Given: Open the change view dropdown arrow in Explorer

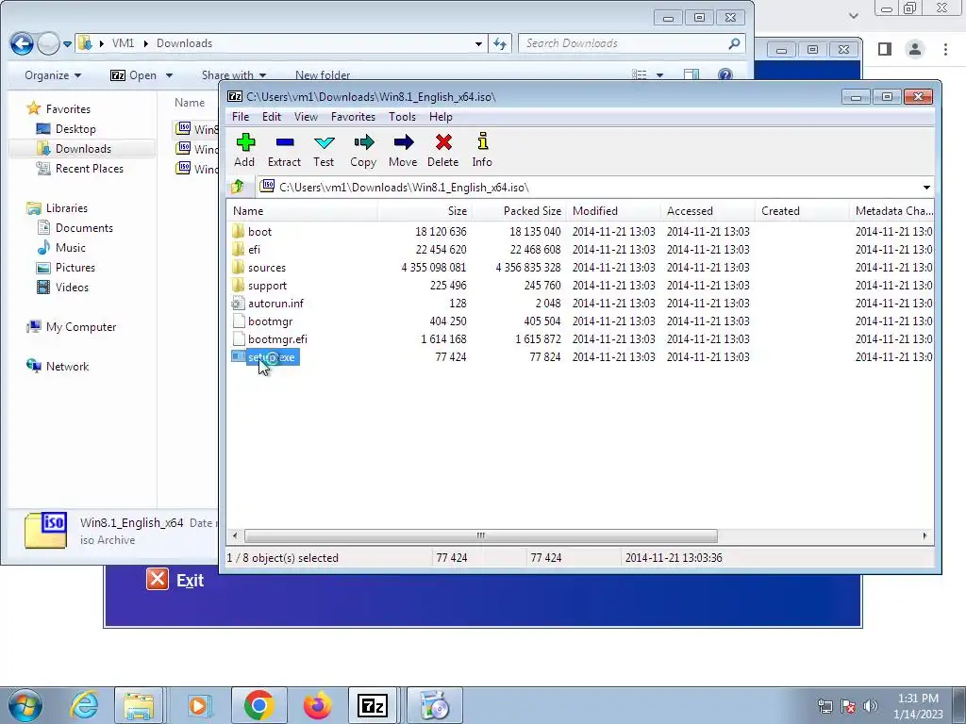Looking at the screenshot, I should point(659,75).
